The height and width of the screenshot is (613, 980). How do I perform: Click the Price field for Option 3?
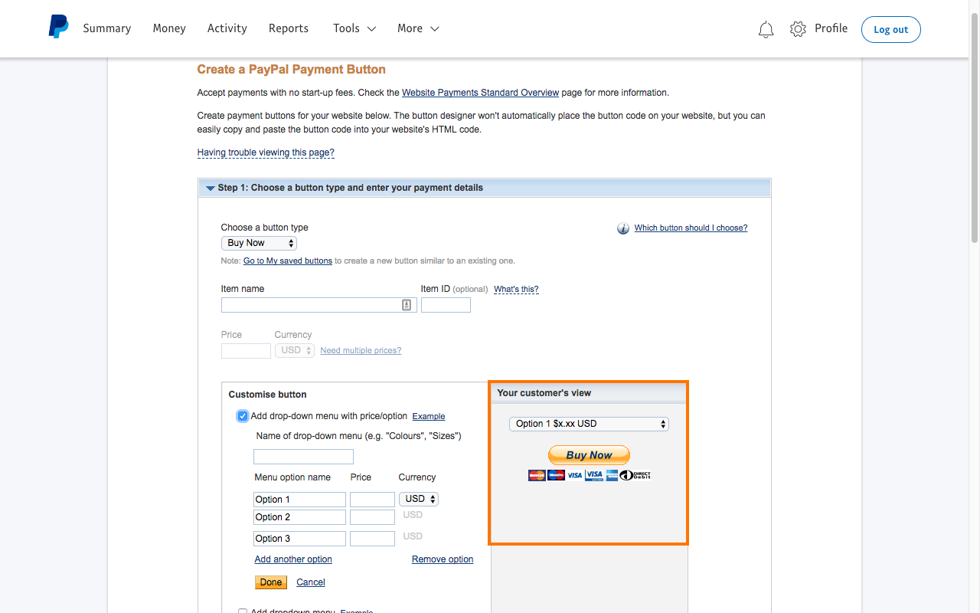click(x=372, y=539)
